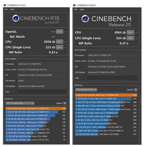Expand CPU (Single Core) ranking dropdown in R15

coord(20,103)
